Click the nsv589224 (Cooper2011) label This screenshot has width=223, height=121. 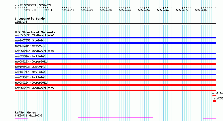pyautogui.click(x=32, y=83)
